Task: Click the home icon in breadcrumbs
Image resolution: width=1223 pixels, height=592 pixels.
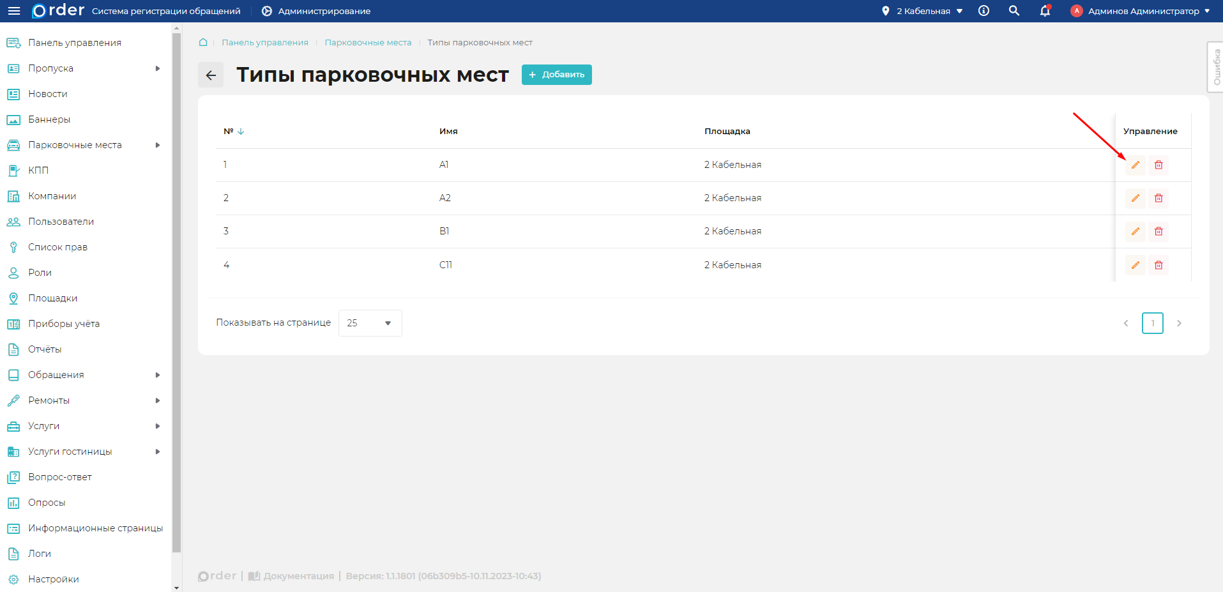Action: tap(203, 42)
